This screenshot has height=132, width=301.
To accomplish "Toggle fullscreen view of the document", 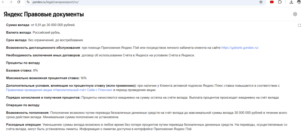I will point(299,26).
